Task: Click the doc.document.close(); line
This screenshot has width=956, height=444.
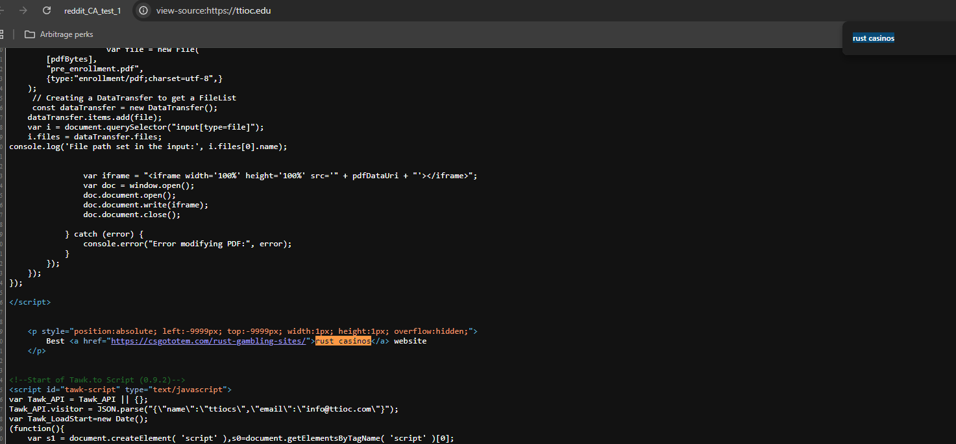Action: tap(132, 215)
